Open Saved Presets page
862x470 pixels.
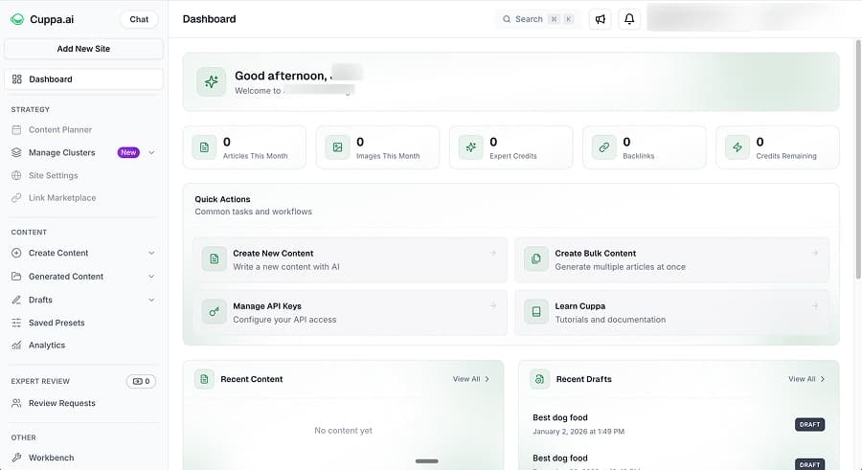(x=57, y=323)
